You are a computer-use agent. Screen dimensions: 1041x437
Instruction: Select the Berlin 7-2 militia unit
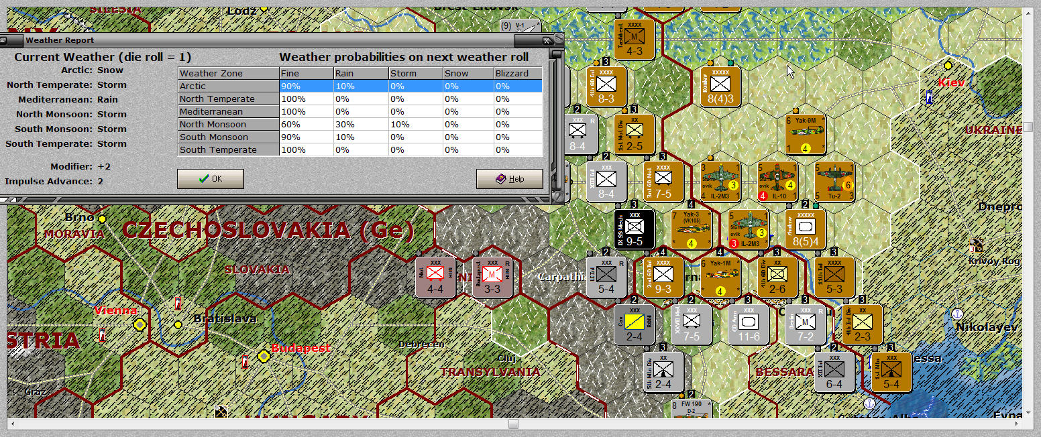click(x=806, y=324)
